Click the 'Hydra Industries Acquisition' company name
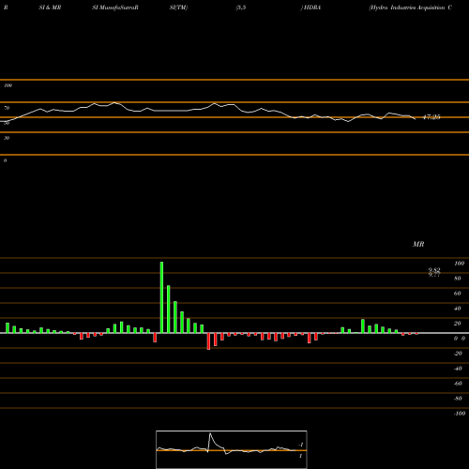This screenshot has width=469, height=469. click(407, 8)
